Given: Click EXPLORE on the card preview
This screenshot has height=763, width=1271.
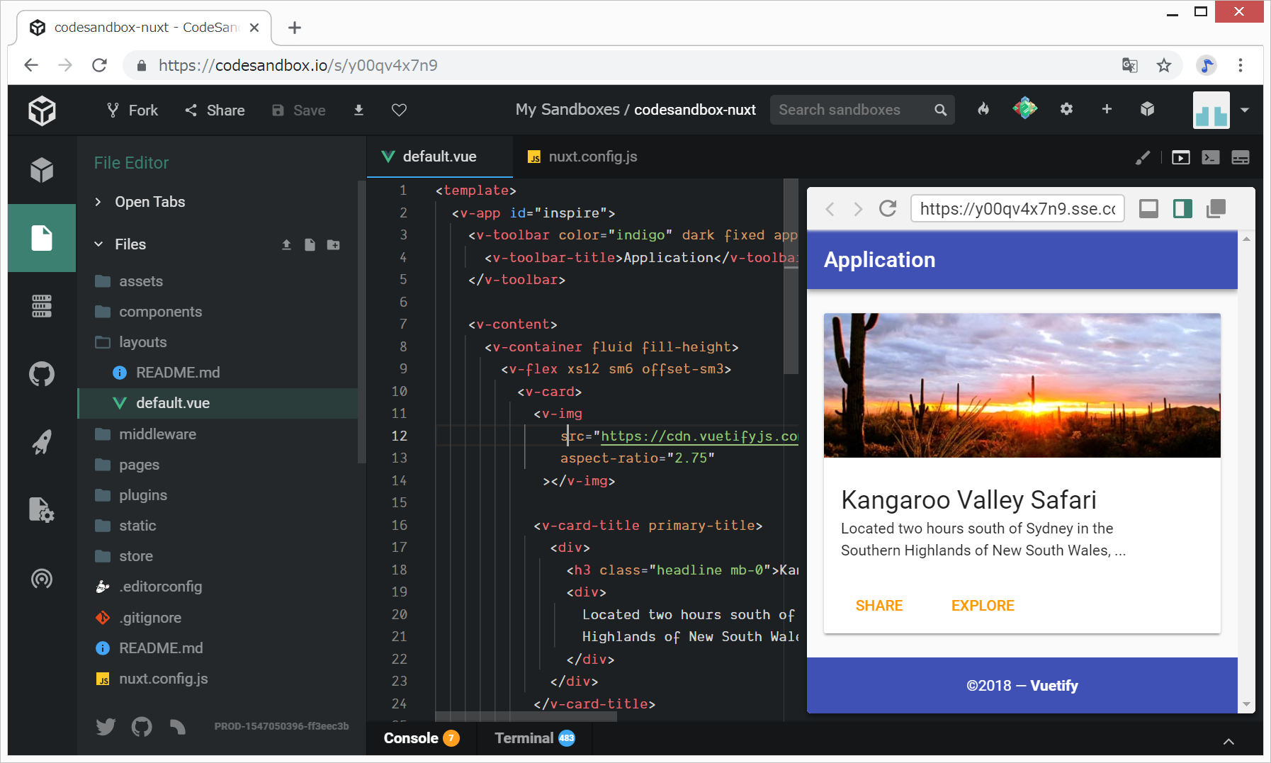Looking at the screenshot, I should coord(982,606).
